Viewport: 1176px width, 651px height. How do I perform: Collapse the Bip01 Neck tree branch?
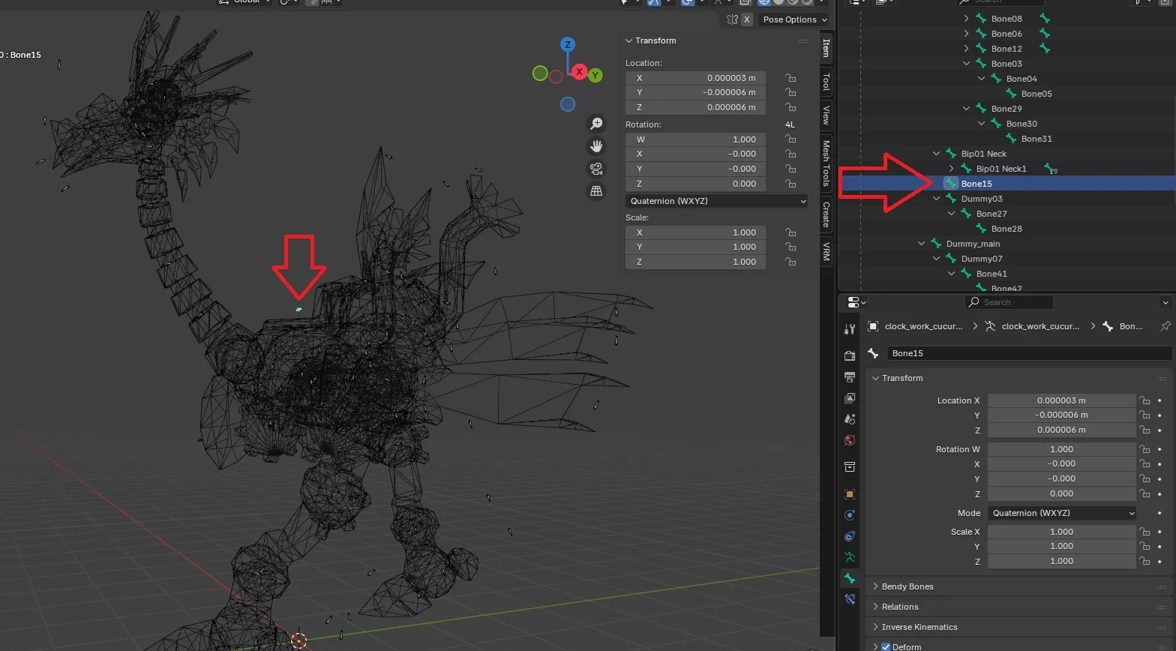tap(936, 154)
